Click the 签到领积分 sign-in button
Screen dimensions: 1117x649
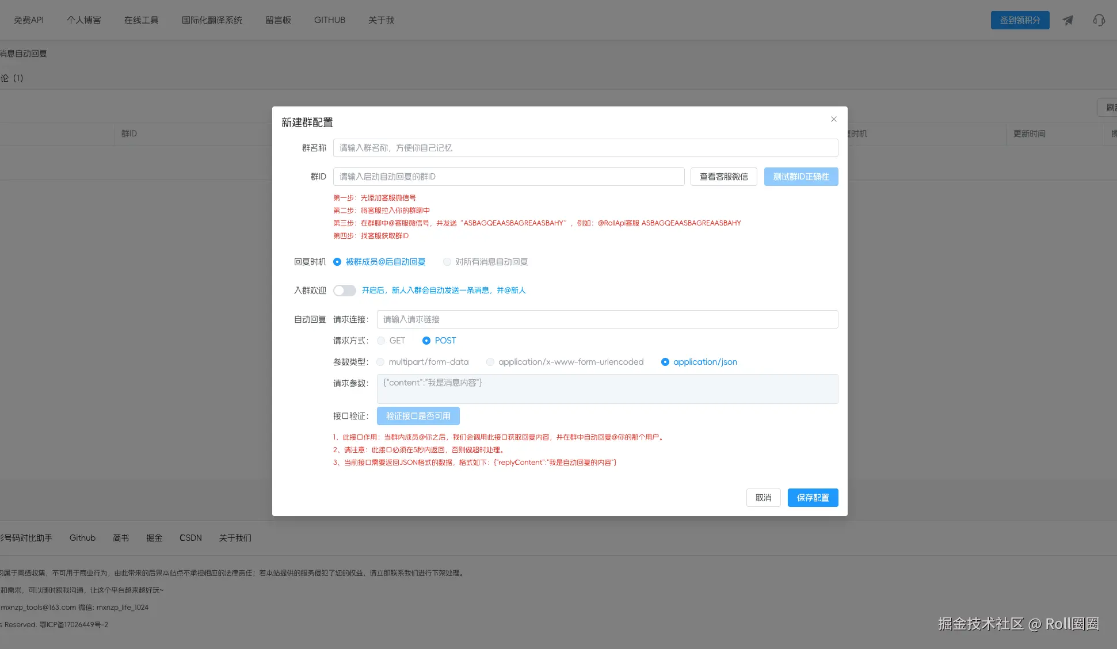pyautogui.click(x=1020, y=20)
